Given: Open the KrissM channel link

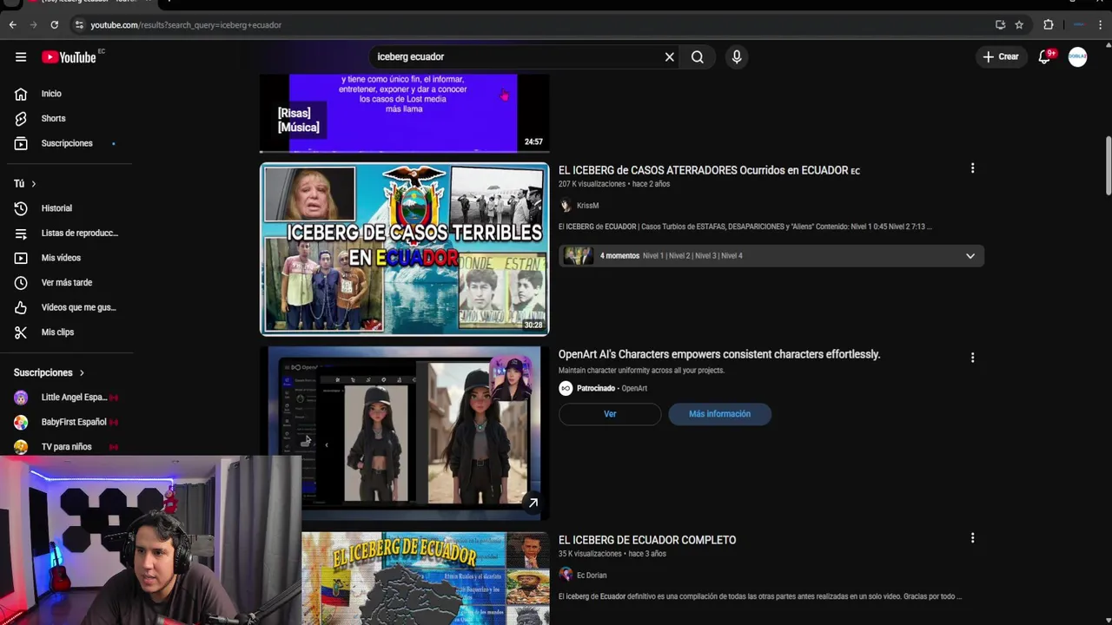Looking at the screenshot, I should coord(588,206).
